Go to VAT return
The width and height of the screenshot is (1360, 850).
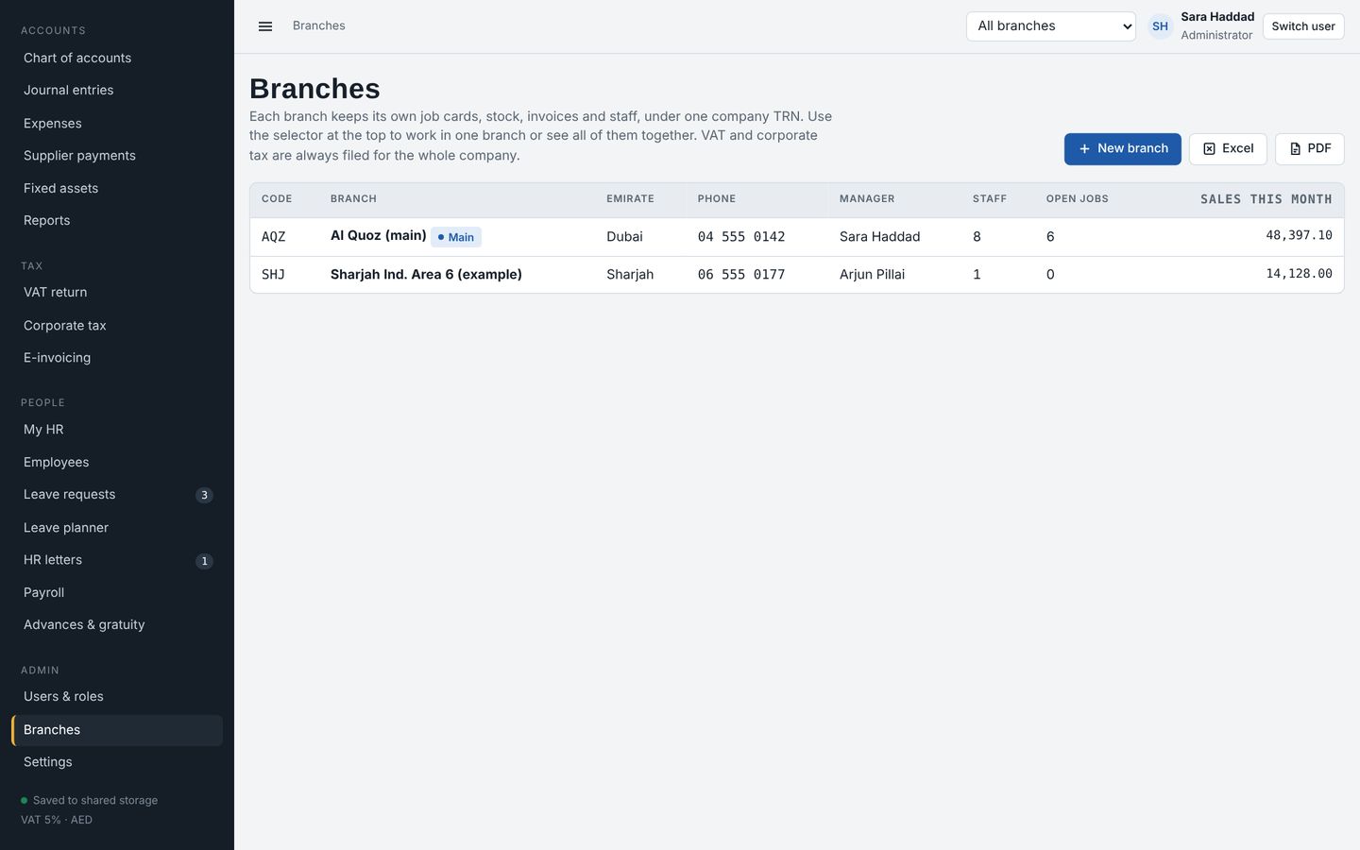(117, 293)
